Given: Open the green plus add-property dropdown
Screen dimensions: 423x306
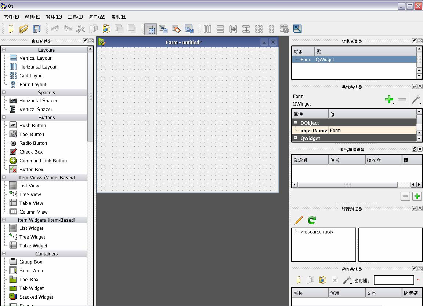Looking at the screenshot, I should (x=389, y=100).
